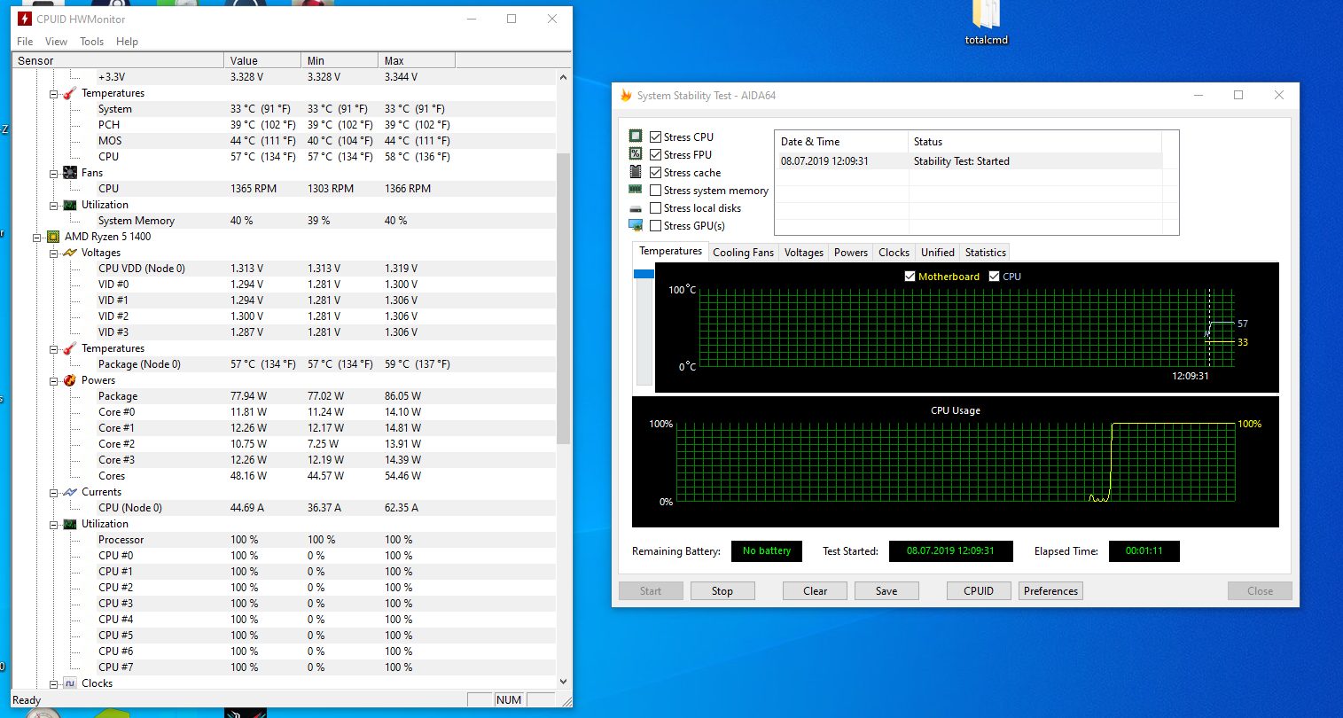Disable the Stress CPU checkbox
Screen dimensions: 1343x718
tap(656, 137)
